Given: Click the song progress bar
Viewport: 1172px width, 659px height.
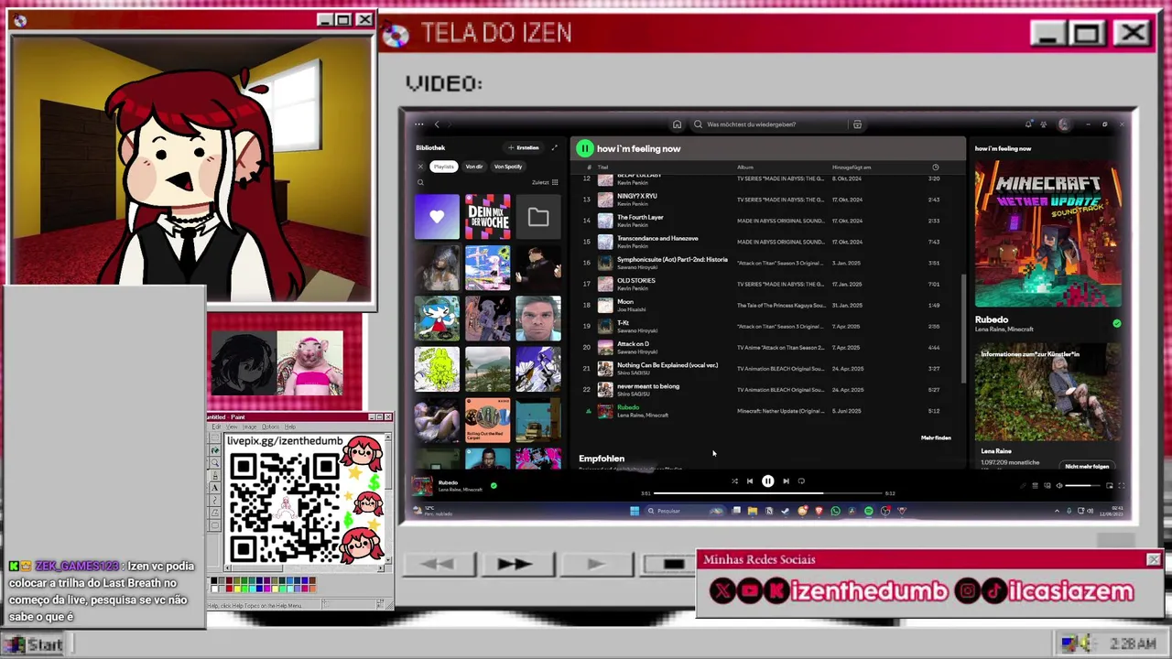Looking at the screenshot, I should 767,493.
